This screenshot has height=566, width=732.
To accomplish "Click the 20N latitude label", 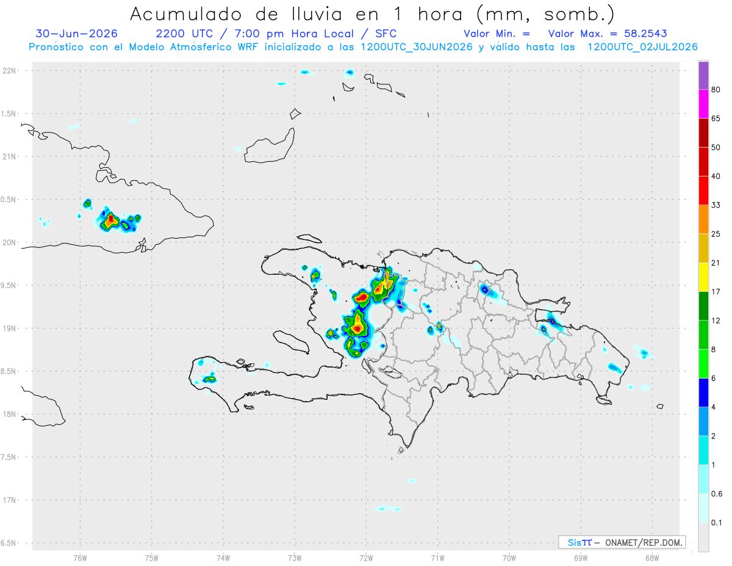I will click(10, 242).
